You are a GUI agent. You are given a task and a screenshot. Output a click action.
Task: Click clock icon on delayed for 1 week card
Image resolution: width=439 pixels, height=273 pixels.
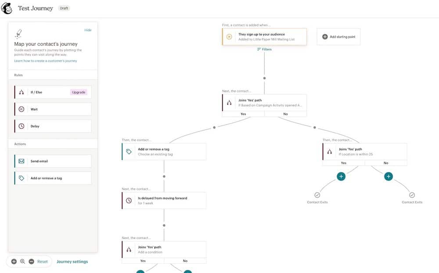tap(129, 200)
